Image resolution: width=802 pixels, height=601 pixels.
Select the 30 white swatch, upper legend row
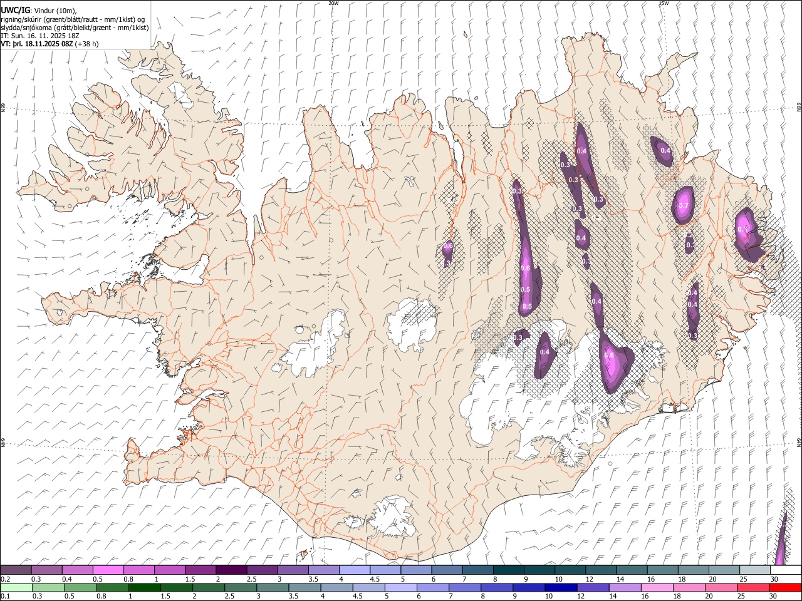(x=785, y=570)
